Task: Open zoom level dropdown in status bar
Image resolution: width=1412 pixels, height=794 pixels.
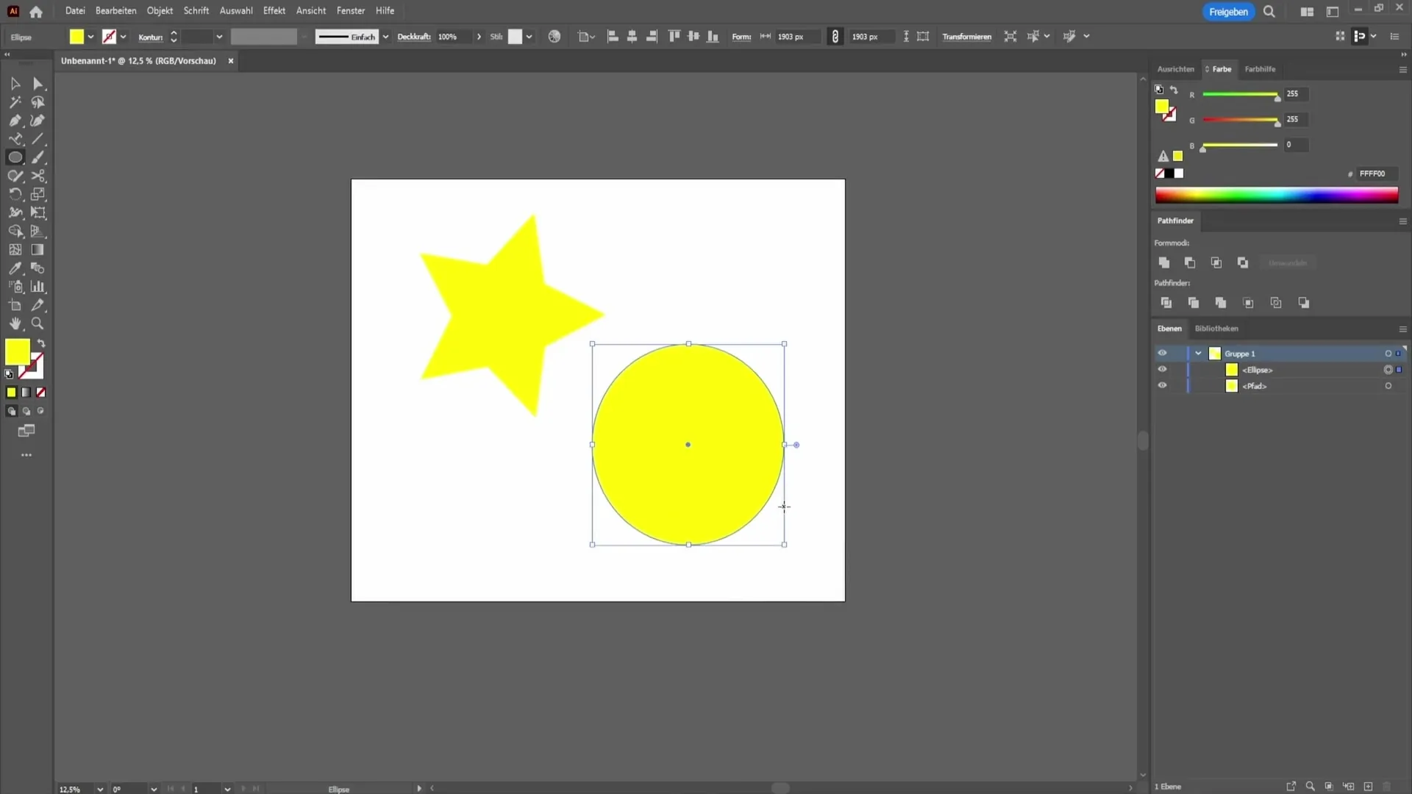Action: (x=100, y=789)
